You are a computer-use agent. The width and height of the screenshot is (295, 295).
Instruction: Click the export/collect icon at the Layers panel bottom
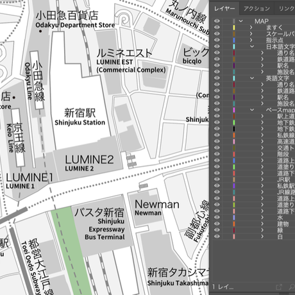coord(279,287)
